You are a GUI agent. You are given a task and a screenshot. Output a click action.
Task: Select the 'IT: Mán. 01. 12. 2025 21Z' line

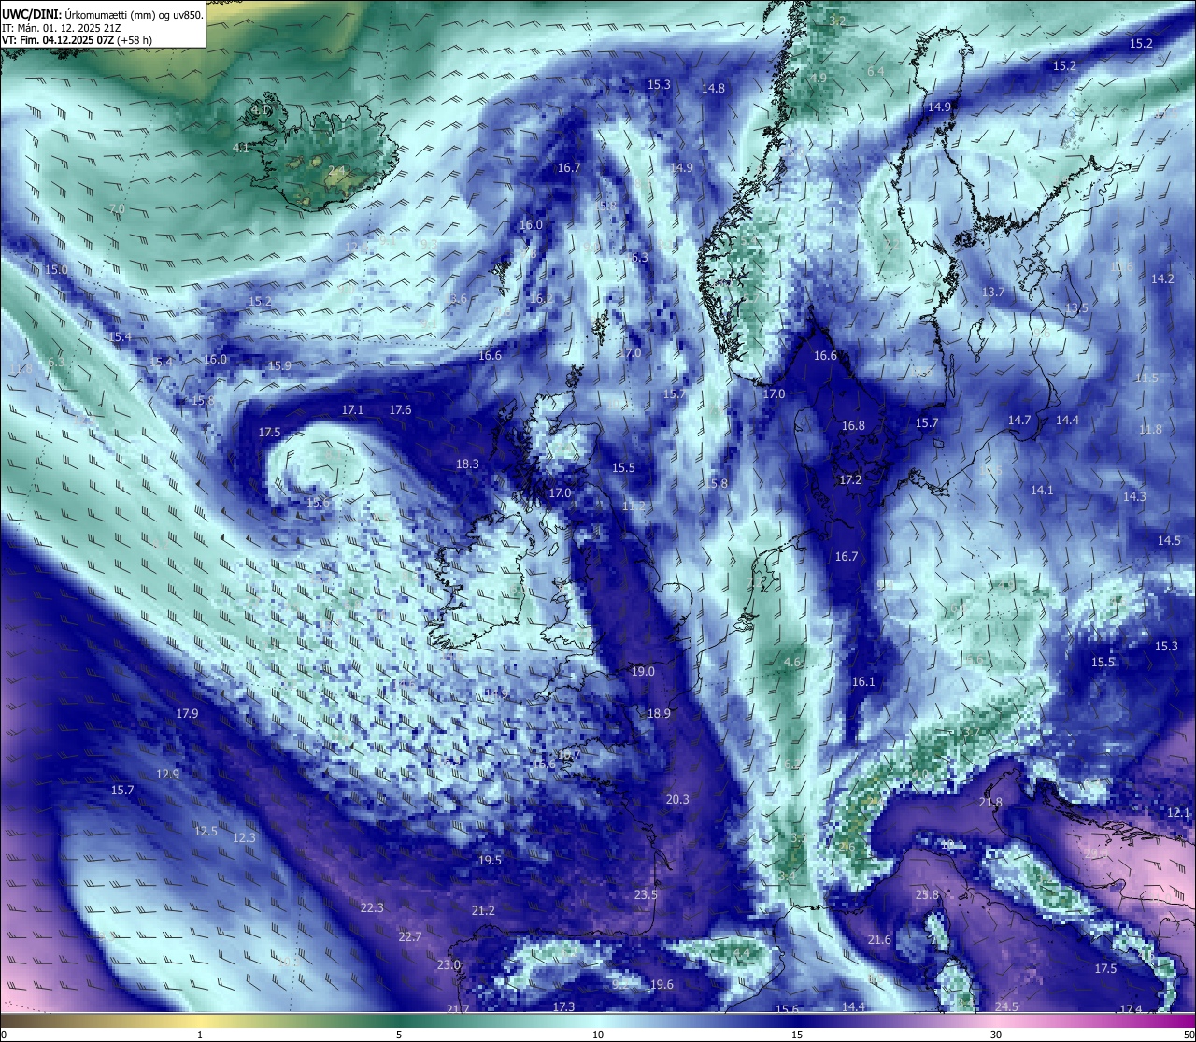[x=62, y=28]
